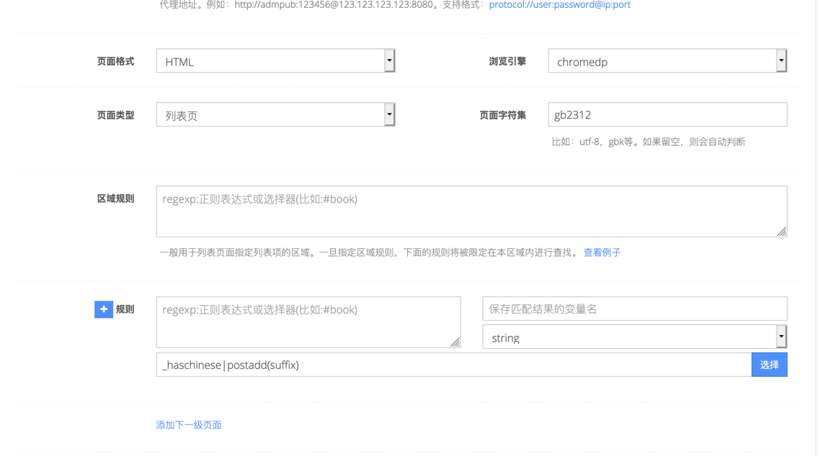Viewport: 818px width, 456px height.
Task: Click the dropdown arrow on the HTML selector
Action: click(x=389, y=60)
